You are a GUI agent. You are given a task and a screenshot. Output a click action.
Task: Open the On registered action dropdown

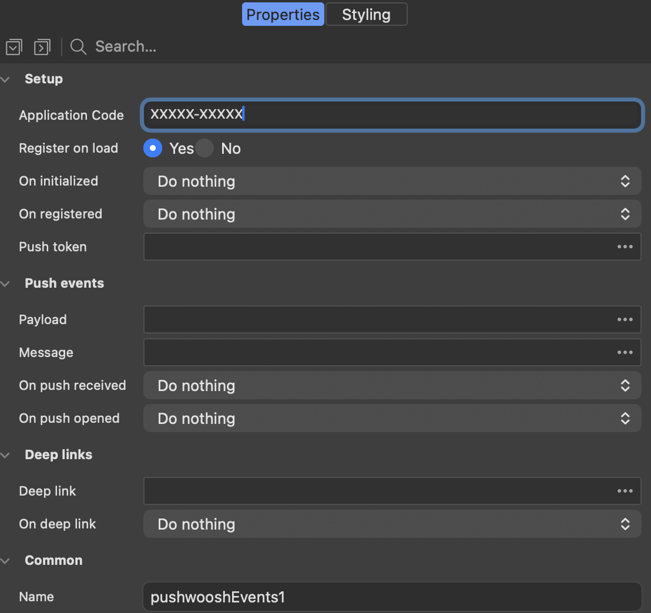(x=392, y=214)
